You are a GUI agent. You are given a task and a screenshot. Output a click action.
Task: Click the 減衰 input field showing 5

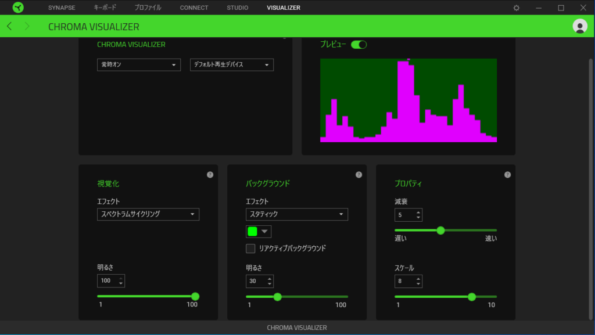(408, 215)
